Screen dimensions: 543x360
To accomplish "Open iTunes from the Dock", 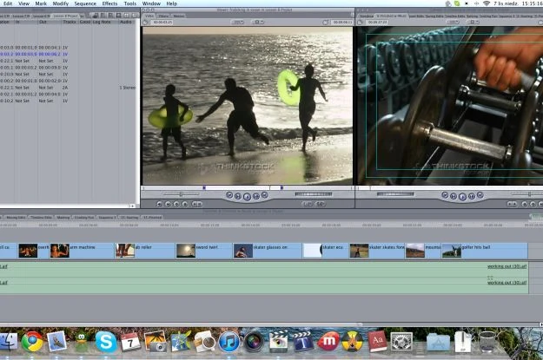I will click(x=229, y=341).
